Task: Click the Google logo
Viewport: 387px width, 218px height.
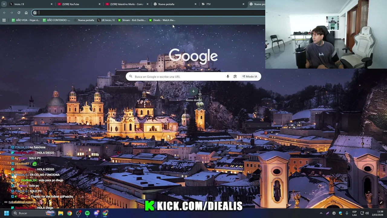Action: (193, 56)
